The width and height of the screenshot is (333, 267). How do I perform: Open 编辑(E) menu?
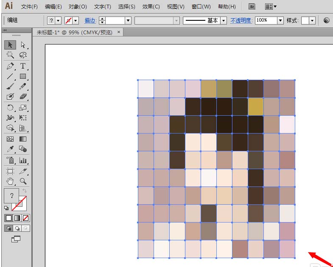point(53,7)
